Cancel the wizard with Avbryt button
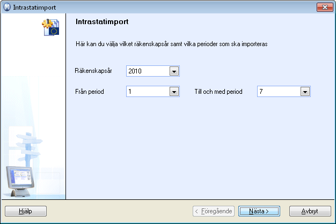Viewport: 336px width, 224px height. [x=310, y=211]
